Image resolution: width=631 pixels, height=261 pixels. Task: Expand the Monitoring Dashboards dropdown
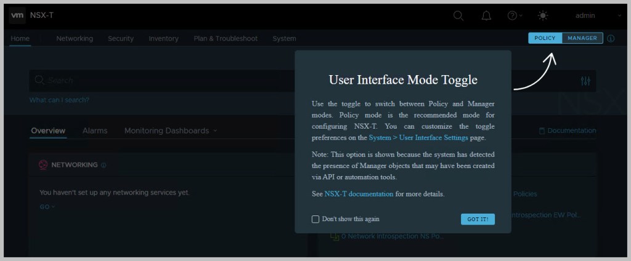(x=171, y=130)
